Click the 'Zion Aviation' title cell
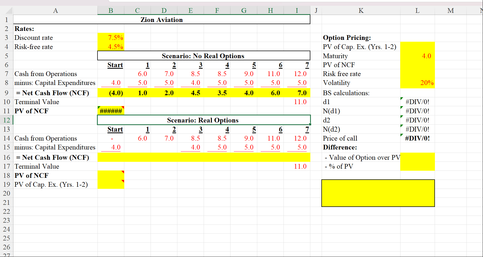Viewport: 483px width, 257px height. pyautogui.click(x=162, y=20)
